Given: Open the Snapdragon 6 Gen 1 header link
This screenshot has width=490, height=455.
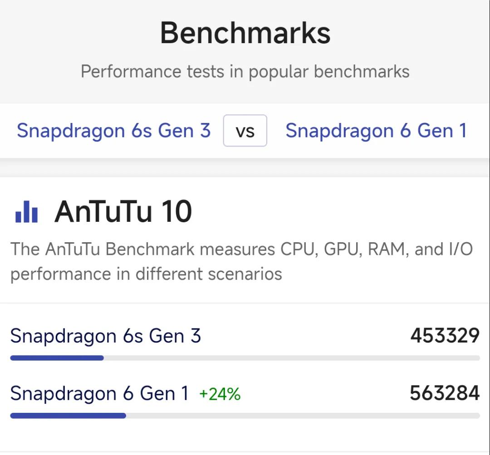Looking at the screenshot, I should pyautogui.click(x=376, y=131).
